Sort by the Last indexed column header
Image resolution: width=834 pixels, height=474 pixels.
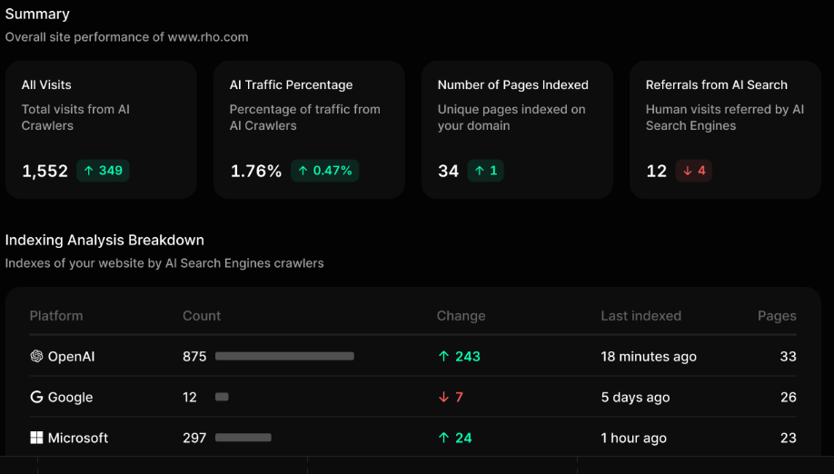[x=640, y=316]
